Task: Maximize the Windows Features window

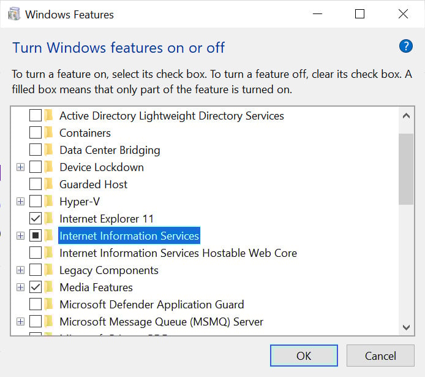Action: (x=359, y=14)
